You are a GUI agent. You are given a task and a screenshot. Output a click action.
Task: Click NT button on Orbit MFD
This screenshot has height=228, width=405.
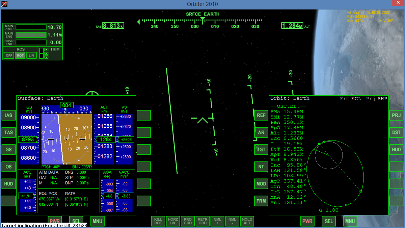[261, 167]
